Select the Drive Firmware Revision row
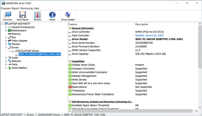The image size is (202, 116). 133,47
